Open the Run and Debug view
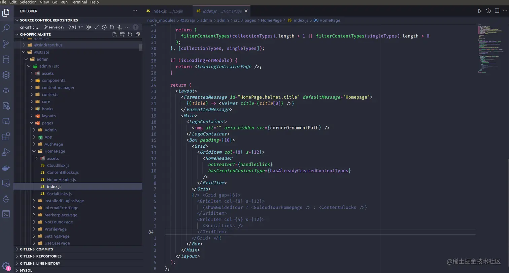 point(6,152)
